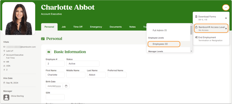
Task: Click the Manager Levels section label
Action: [x=156, y=51]
